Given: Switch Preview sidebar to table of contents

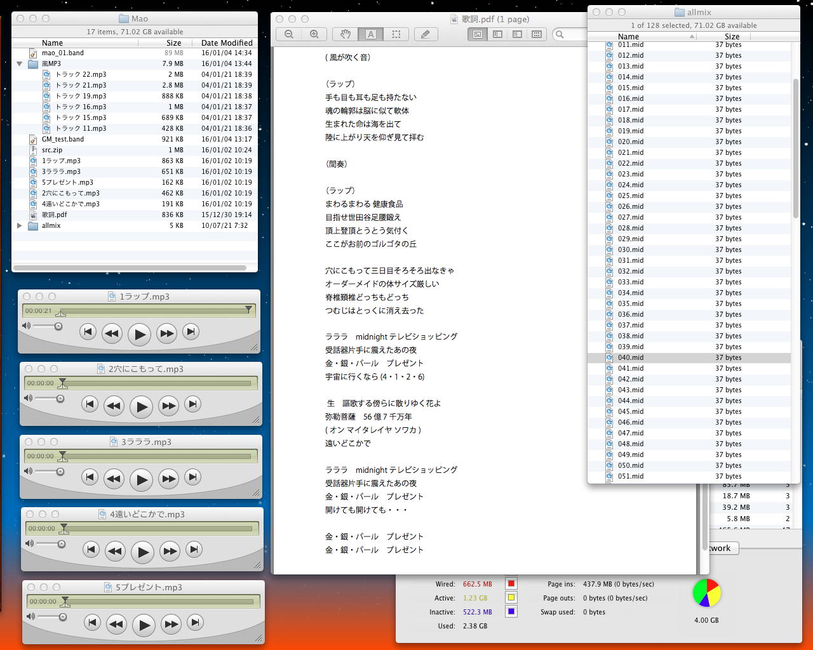Looking at the screenshot, I should point(517,34).
